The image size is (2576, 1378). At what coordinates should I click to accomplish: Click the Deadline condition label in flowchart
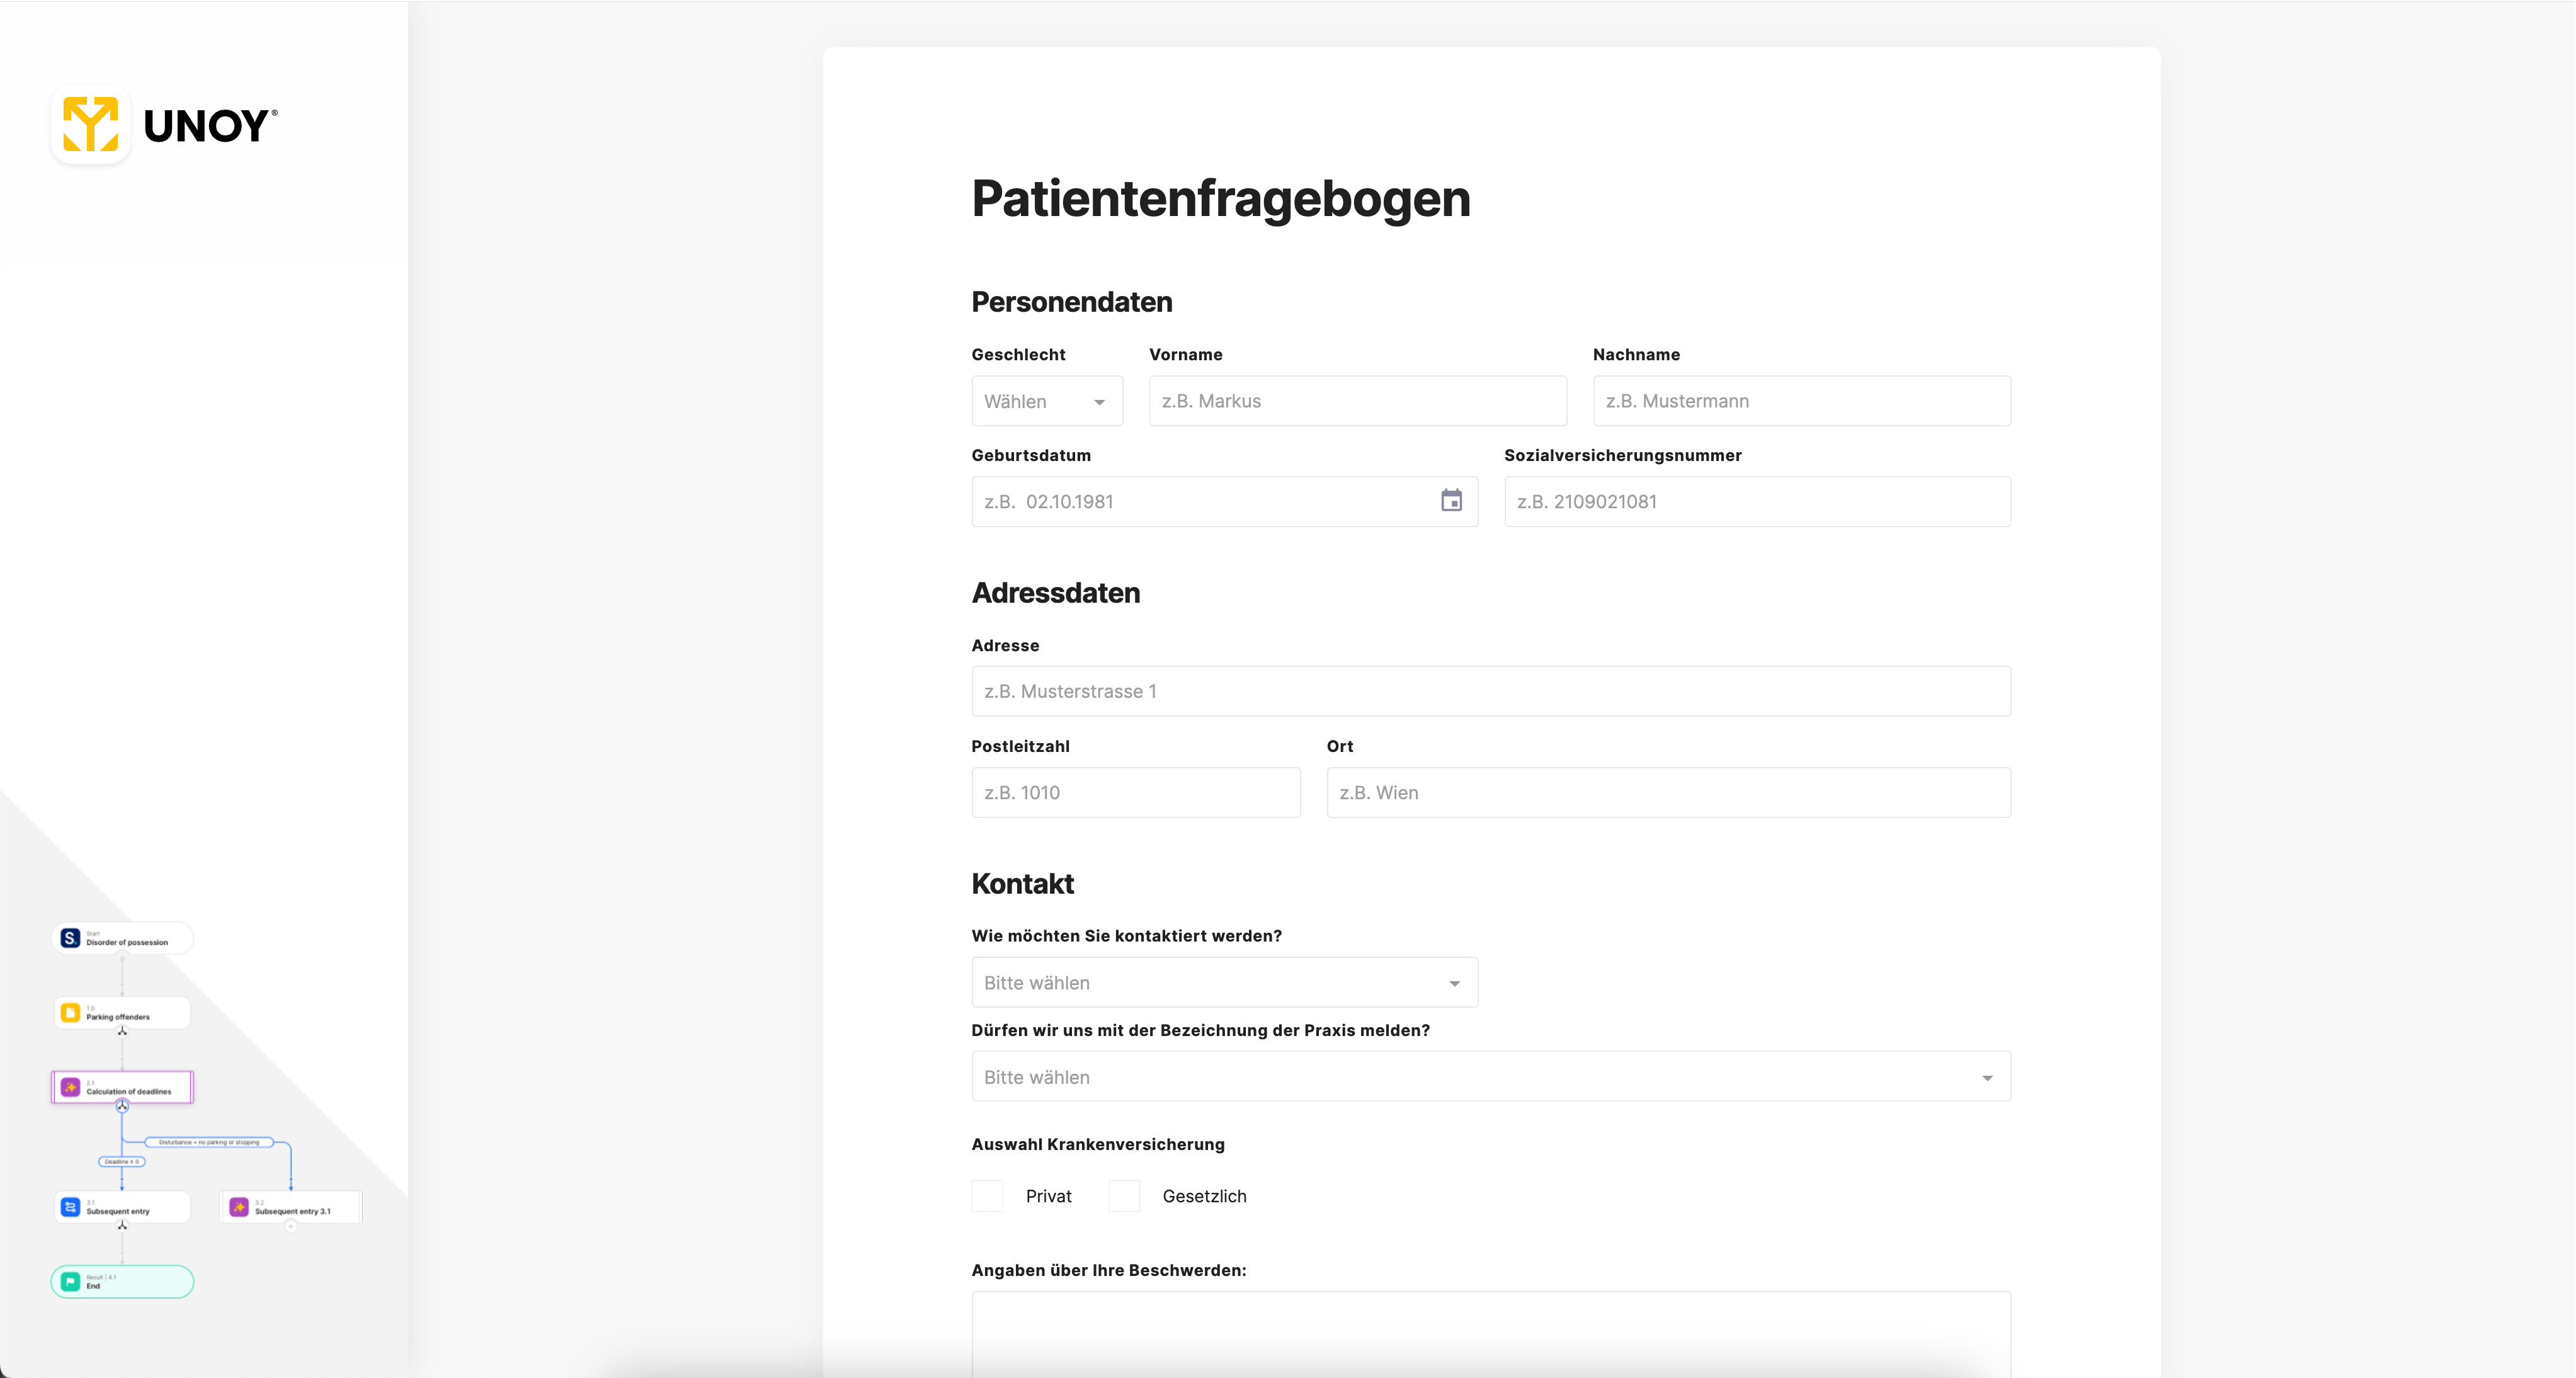122,1162
